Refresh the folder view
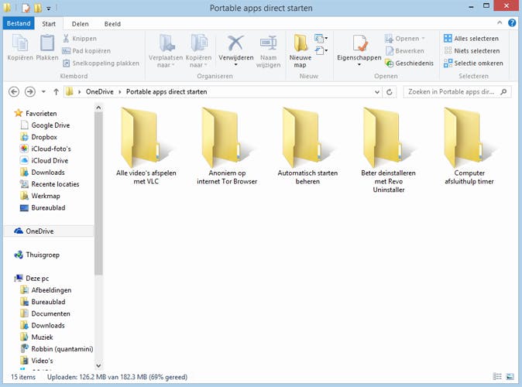The image size is (522, 387). 389,92
